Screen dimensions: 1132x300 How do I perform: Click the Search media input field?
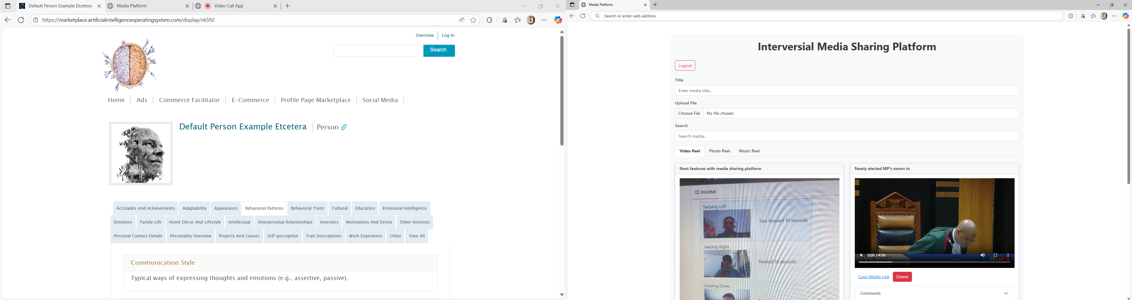(x=846, y=136)
